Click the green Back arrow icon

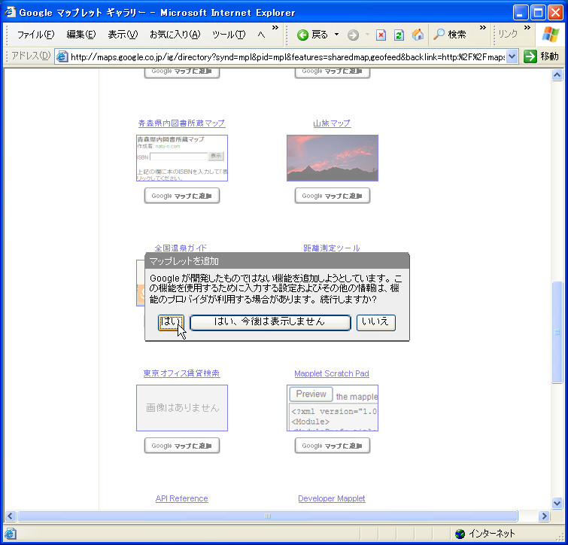(302, 35)
